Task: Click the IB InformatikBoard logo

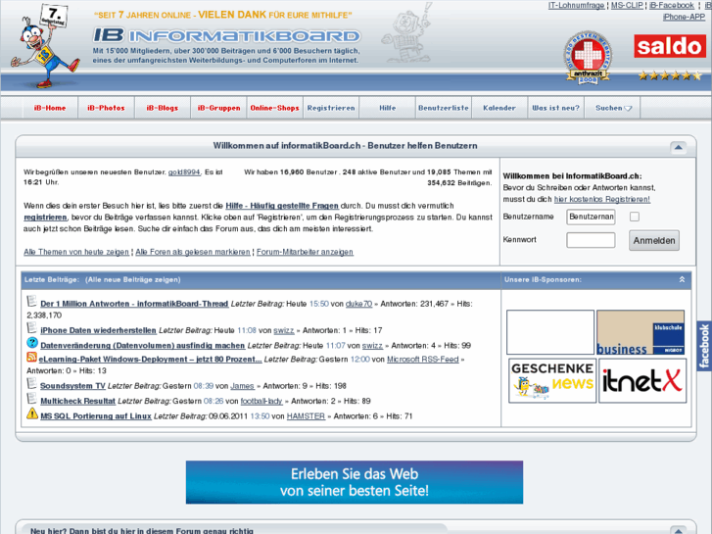Action: tap(226, 35)
